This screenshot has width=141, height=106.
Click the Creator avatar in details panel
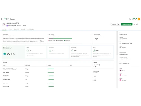[x=120, y=80]
